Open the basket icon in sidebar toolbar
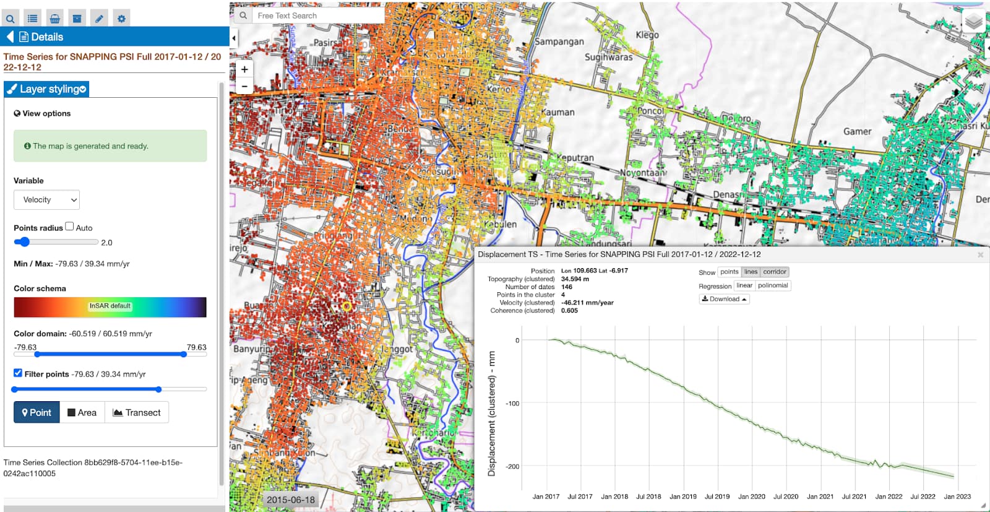Screen dimensions: 990x512 point(55,19)
